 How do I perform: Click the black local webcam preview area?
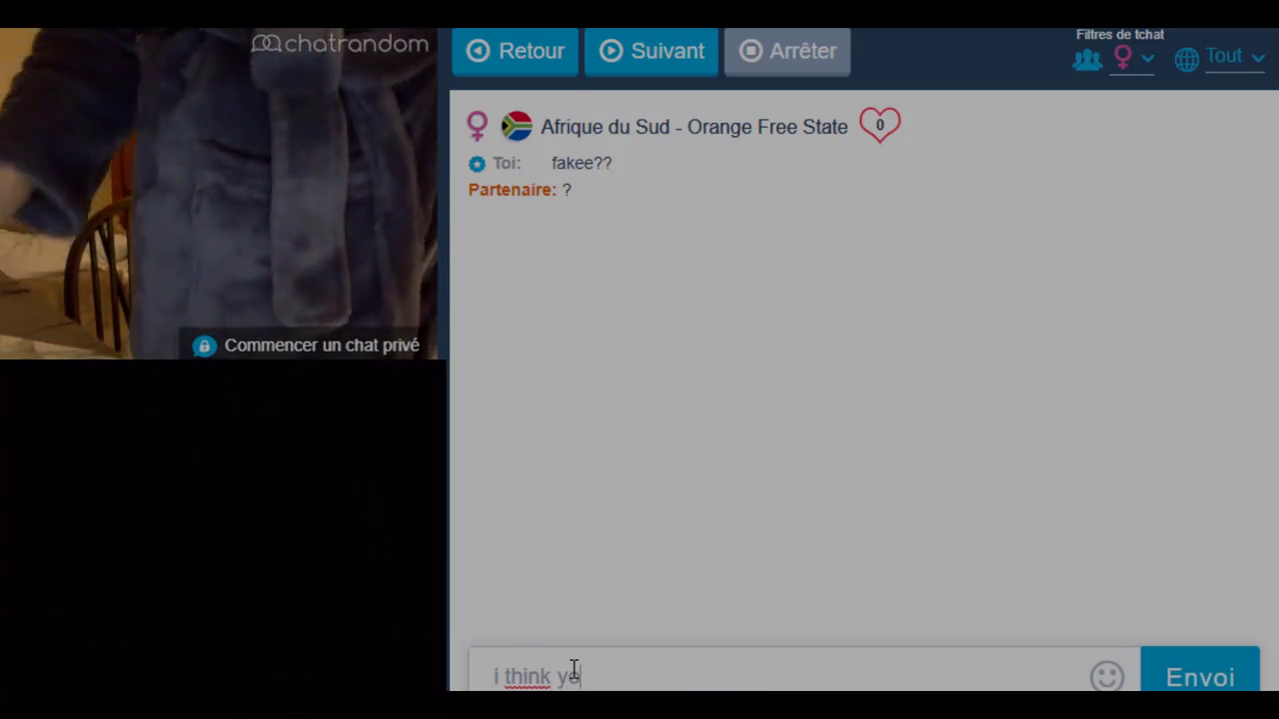coord(223,525)
